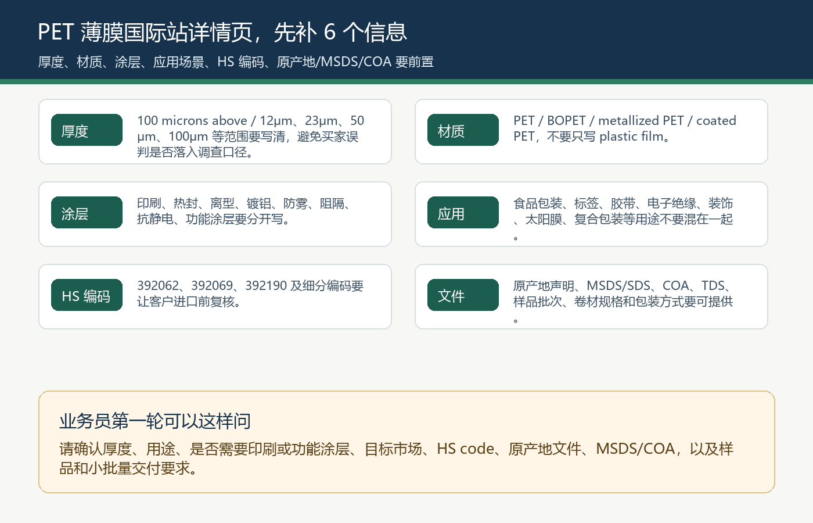The height and width of the screenshot is (523, 813).
Task: Click the title starting 'PET 薄膜国际站详情页'
Action: click(222, 32)
